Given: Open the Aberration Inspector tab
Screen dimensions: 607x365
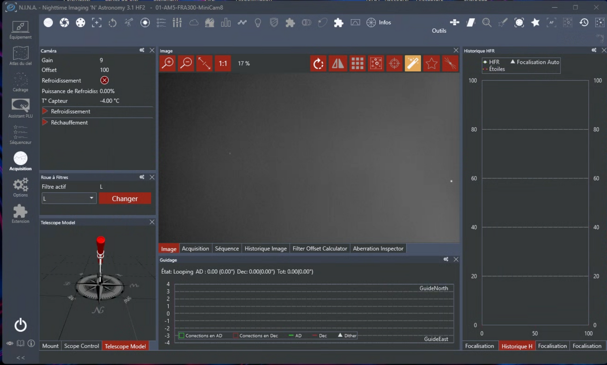Looking at the screenshot, I should [378, 249].
